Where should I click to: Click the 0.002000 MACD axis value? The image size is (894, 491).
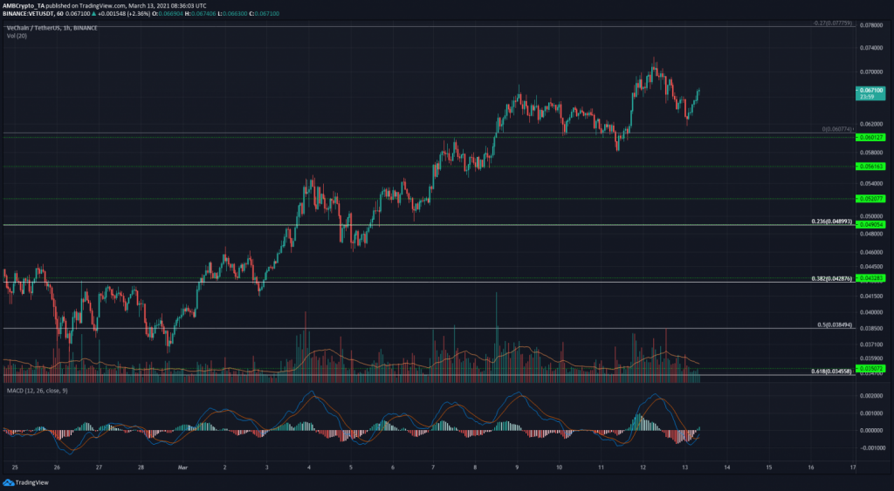tap(870, 395)
